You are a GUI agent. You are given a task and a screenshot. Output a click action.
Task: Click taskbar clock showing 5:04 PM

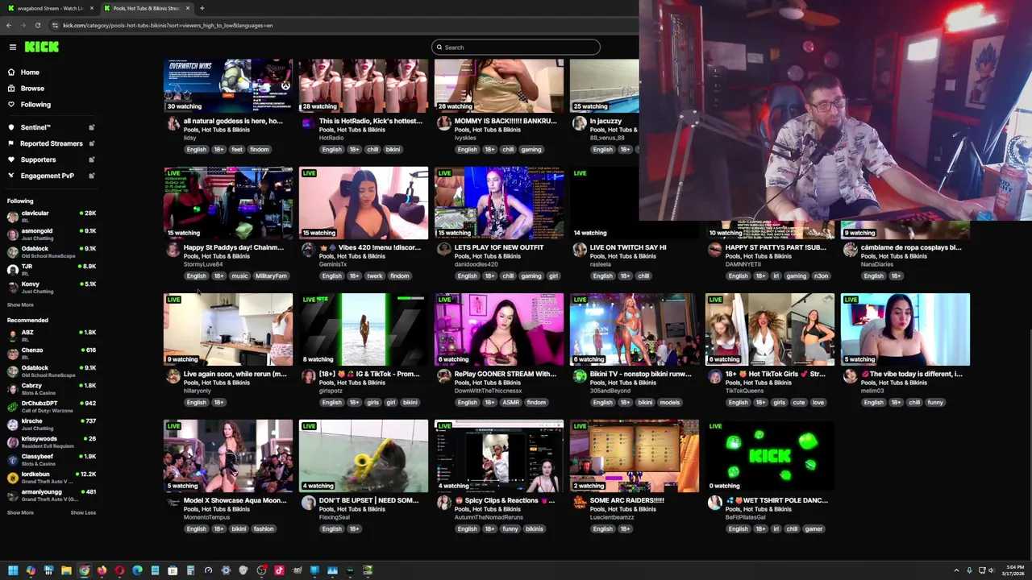tap(1013, 570)
